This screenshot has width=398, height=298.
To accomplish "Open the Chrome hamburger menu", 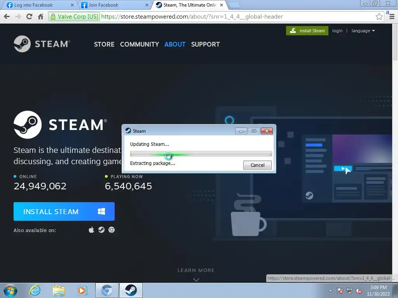I will 392,17.
